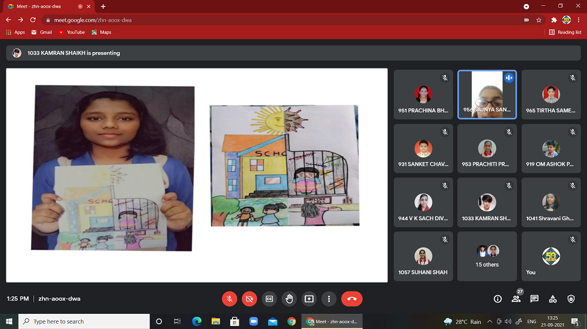Raise hand in the meeting
The width and height of the screenshot is (587, 329).
pos(289,299)
